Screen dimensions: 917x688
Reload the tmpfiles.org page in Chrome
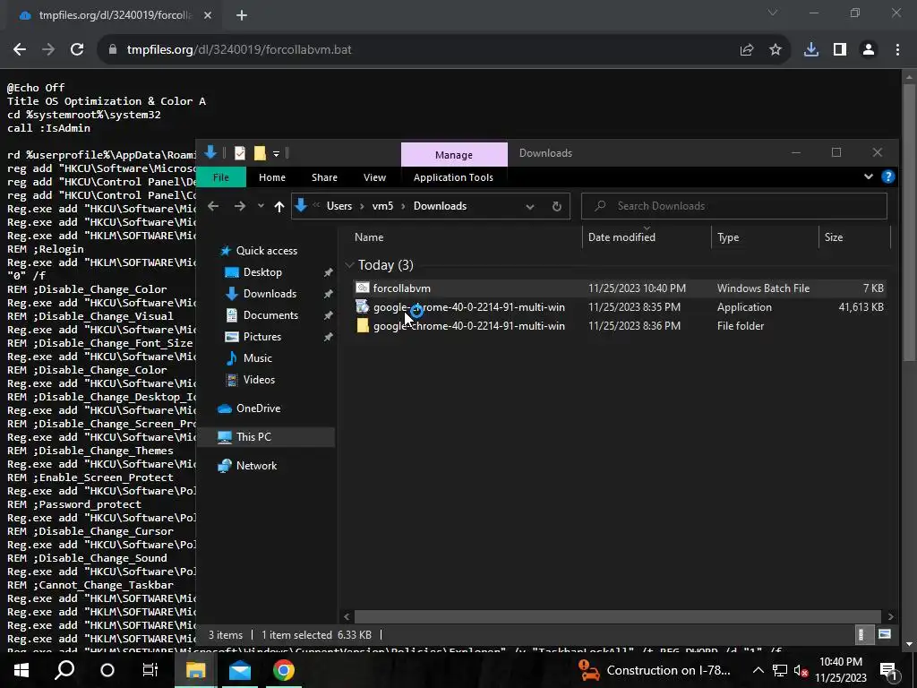point(77,50)
